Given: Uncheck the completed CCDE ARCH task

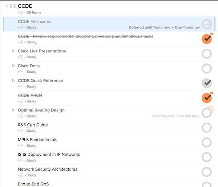Looking at the screenshot, I should pyautogui.click(x=207, y=98).
